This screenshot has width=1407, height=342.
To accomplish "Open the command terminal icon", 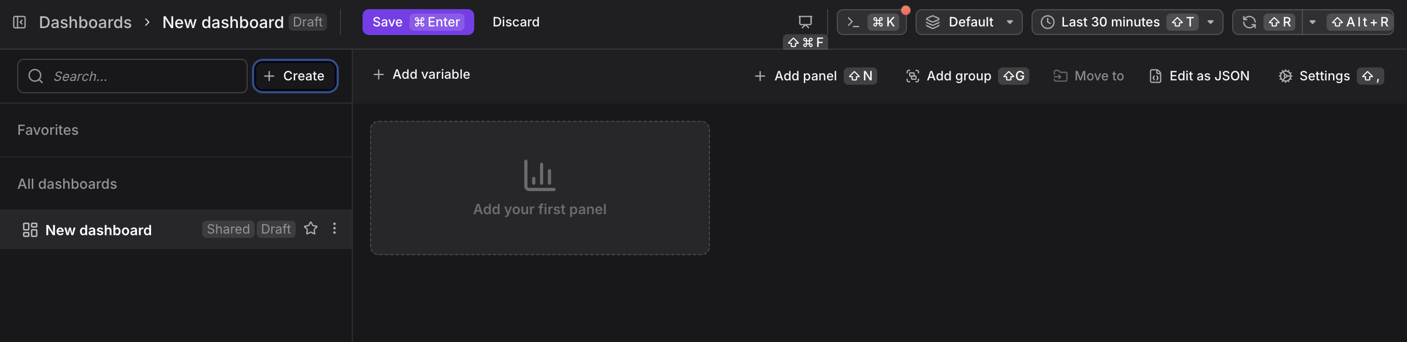I will (853, 22).
